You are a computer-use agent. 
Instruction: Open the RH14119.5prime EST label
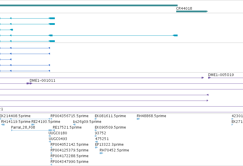(x=16, y=122)
